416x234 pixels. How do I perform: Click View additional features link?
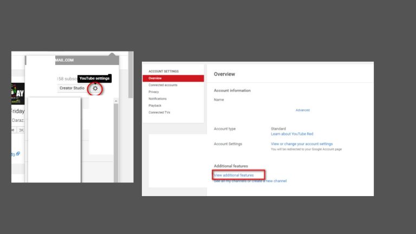(234, 175)
